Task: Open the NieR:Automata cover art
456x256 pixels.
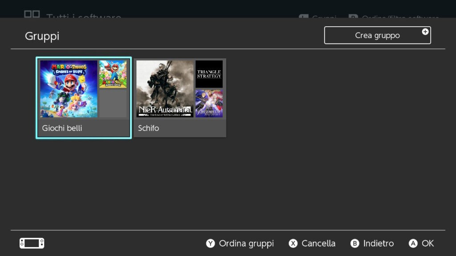Action: point(165,89)
